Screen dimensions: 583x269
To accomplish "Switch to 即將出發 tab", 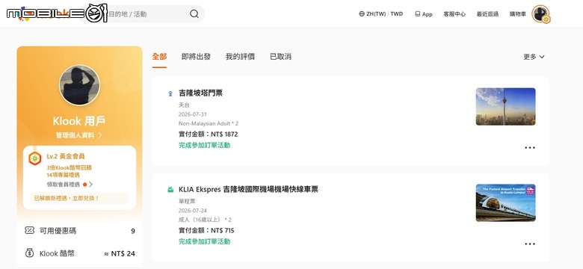I will [197, 57].
